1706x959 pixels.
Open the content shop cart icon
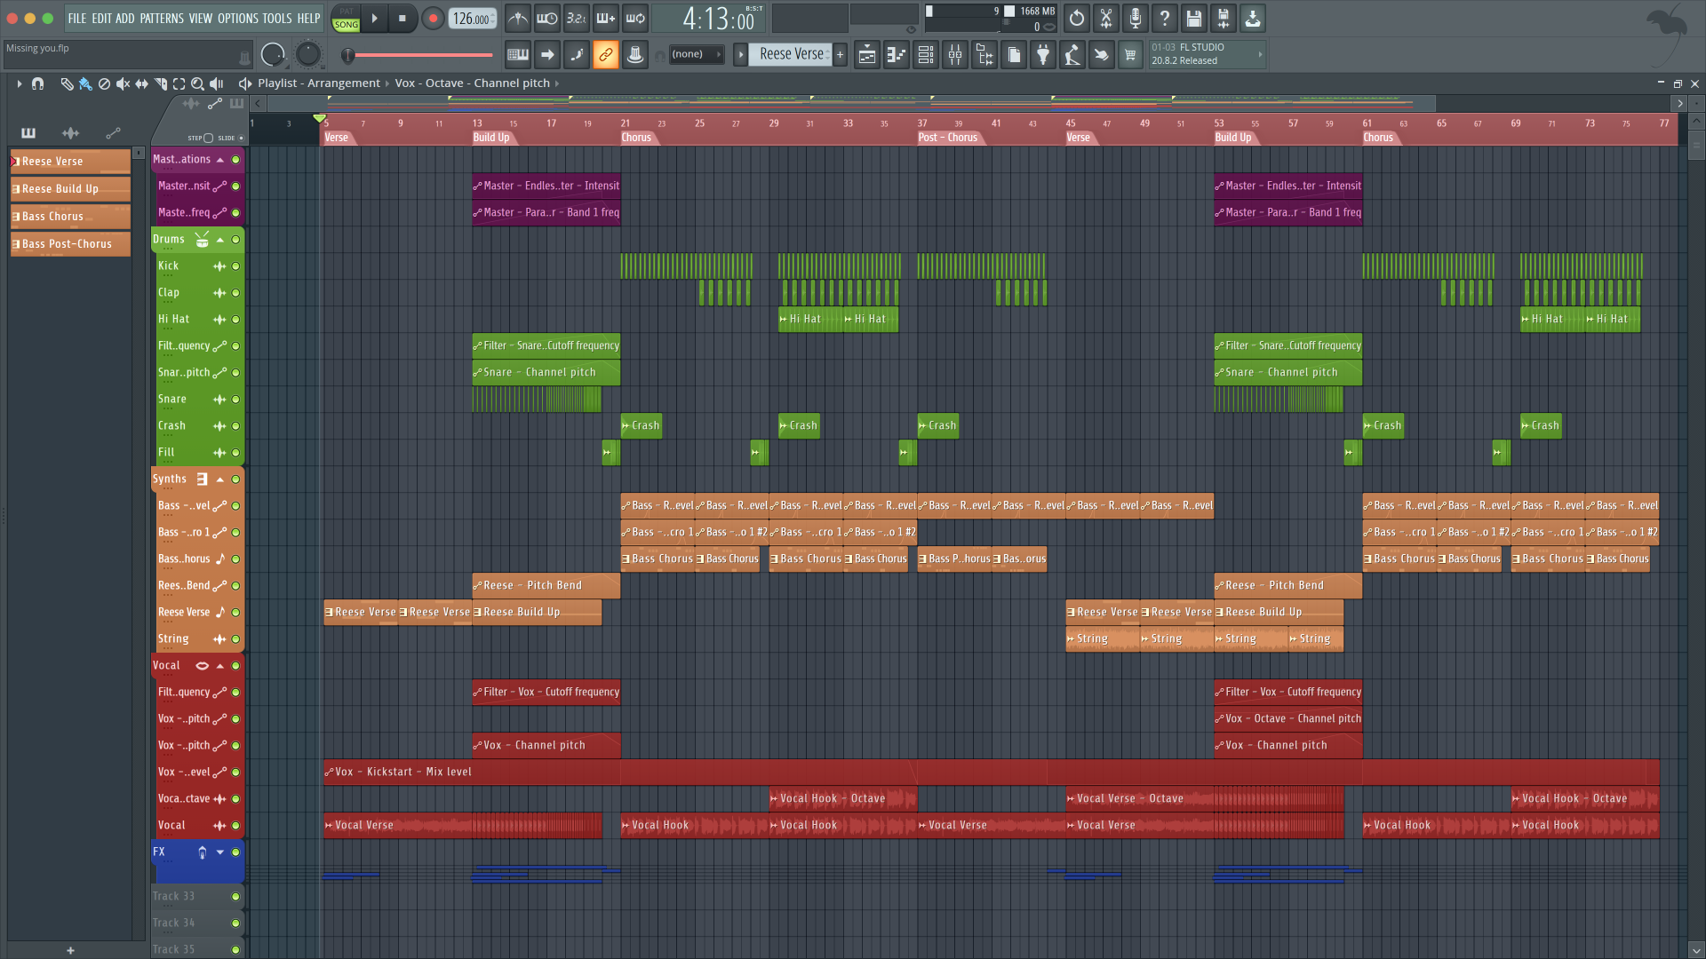click(1130, 55)
